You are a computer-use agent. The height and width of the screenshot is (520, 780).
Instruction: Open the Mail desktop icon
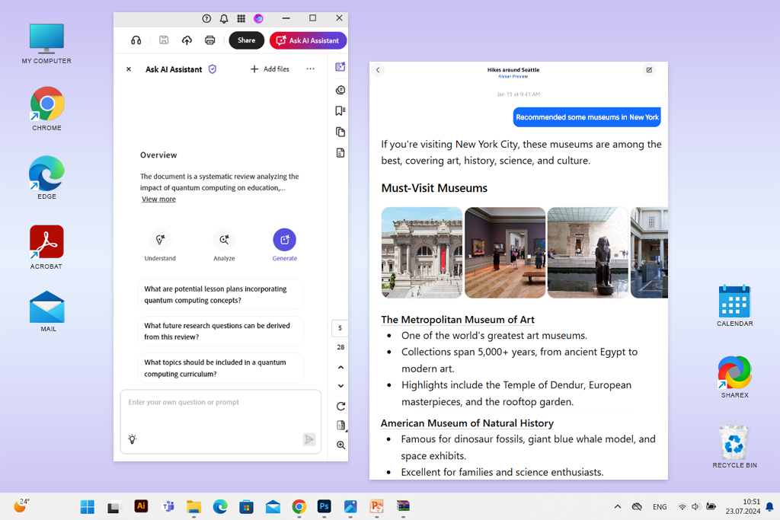coord(47,311)
